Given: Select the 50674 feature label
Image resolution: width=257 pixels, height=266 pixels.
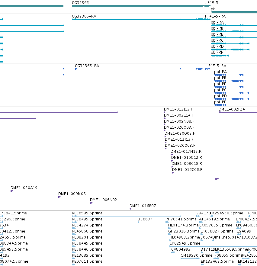Looking at the screenshot, I should point(206,237).
